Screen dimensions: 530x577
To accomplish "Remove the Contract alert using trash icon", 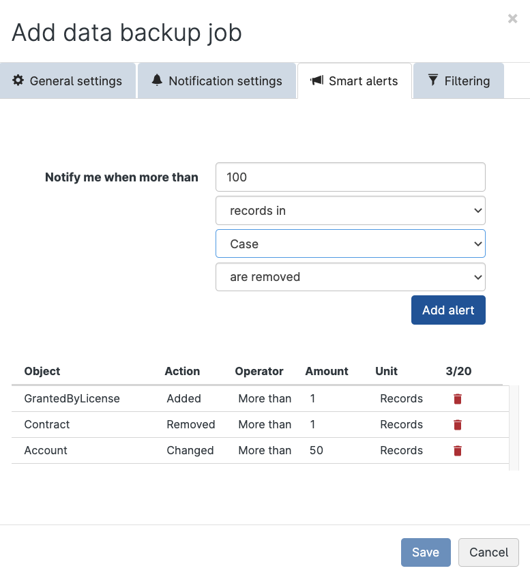I will pos(458,425).
